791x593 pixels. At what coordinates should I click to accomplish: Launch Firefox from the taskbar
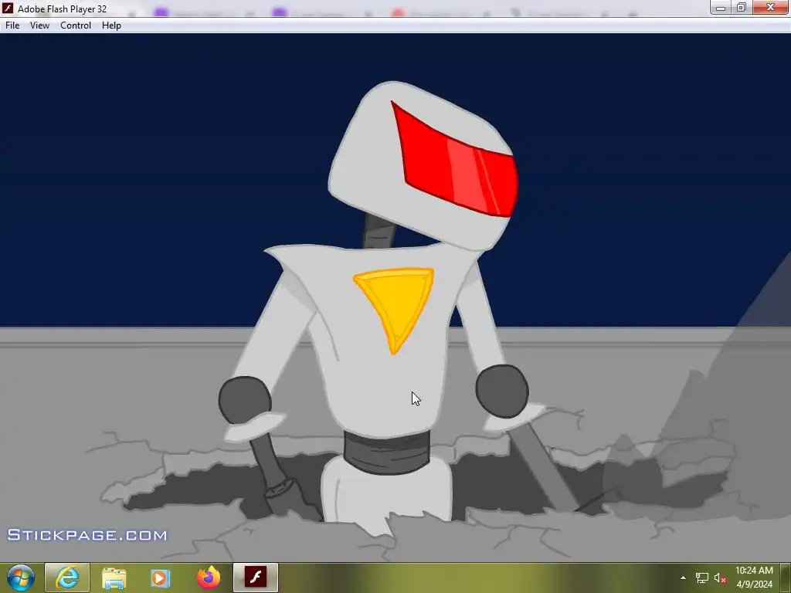click(x=209, y=578)
